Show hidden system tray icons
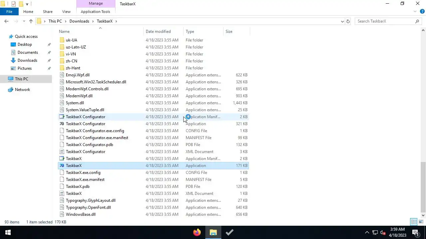 pos(367,232)
